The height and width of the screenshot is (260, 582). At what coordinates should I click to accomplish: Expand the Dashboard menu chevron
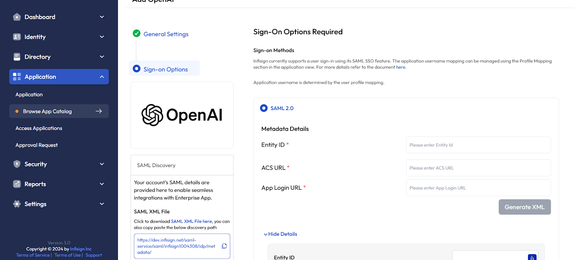(x=102, y=17)
